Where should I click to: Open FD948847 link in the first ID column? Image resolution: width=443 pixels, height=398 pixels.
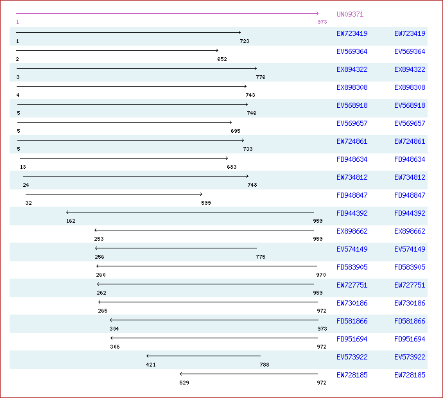coord(352,195)
